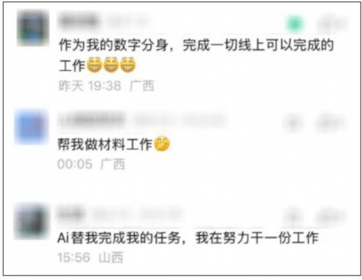This screenshot has height=280, width=362.
Task: Click blurred reply icon beside green like icon
Action: (x=332, y=24)
